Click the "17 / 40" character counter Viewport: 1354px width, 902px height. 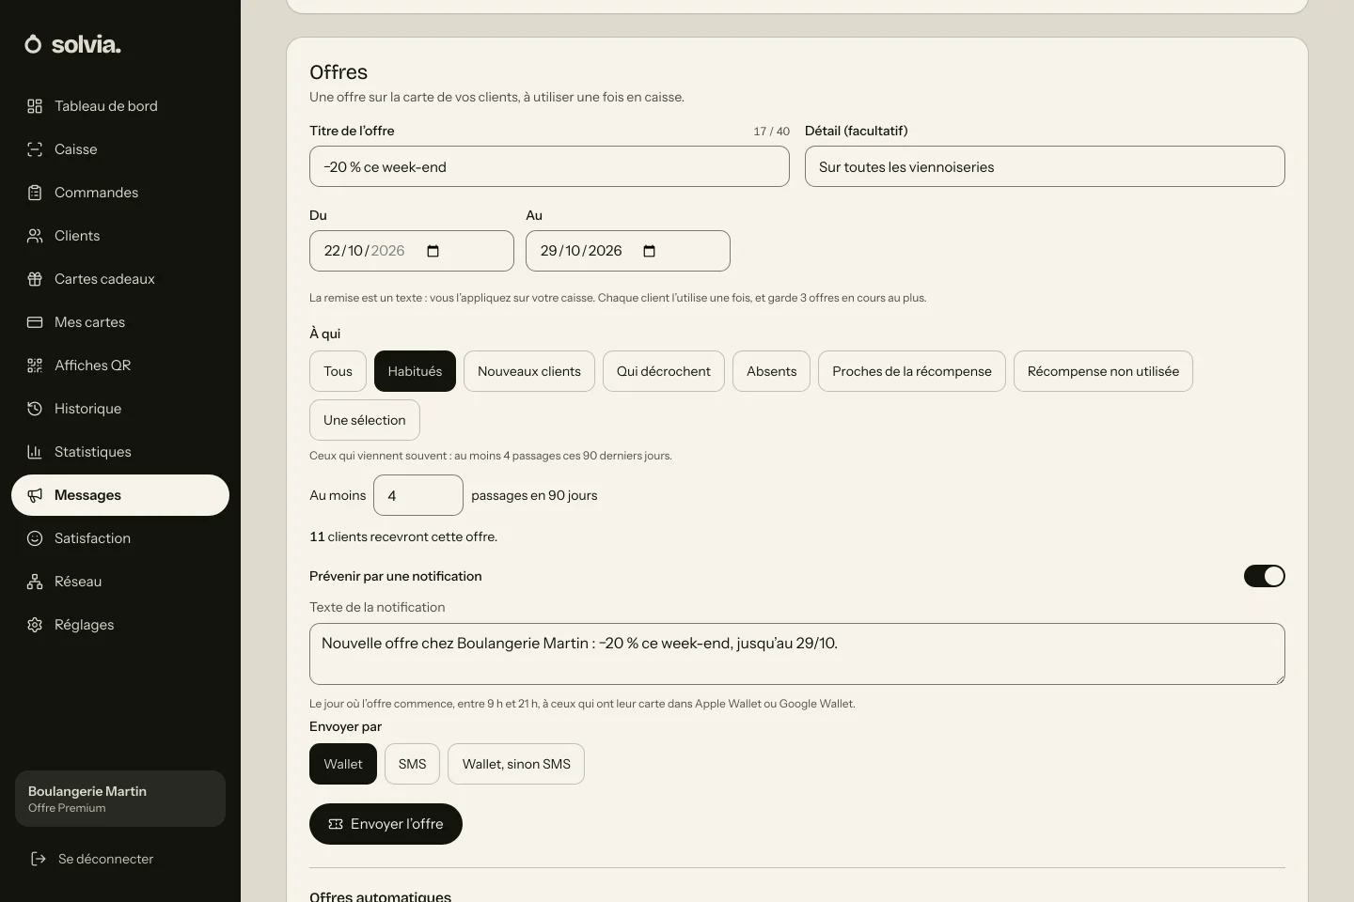[771, 132]
